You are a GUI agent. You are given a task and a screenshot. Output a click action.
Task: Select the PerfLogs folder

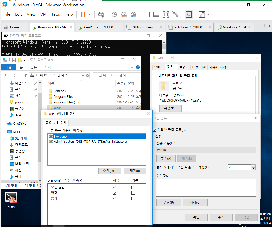59,91
